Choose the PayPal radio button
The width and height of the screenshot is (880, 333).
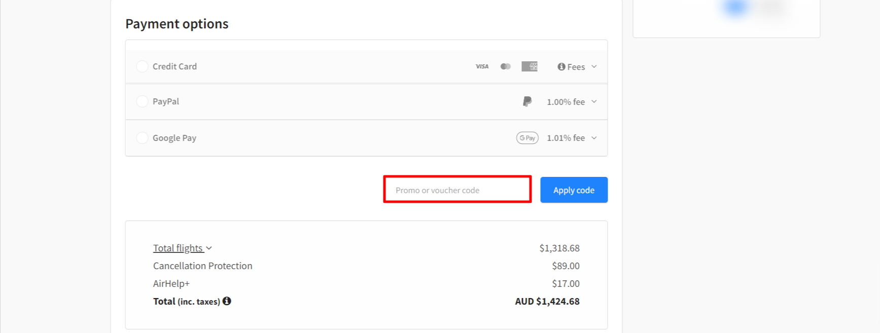click(143, 101)
